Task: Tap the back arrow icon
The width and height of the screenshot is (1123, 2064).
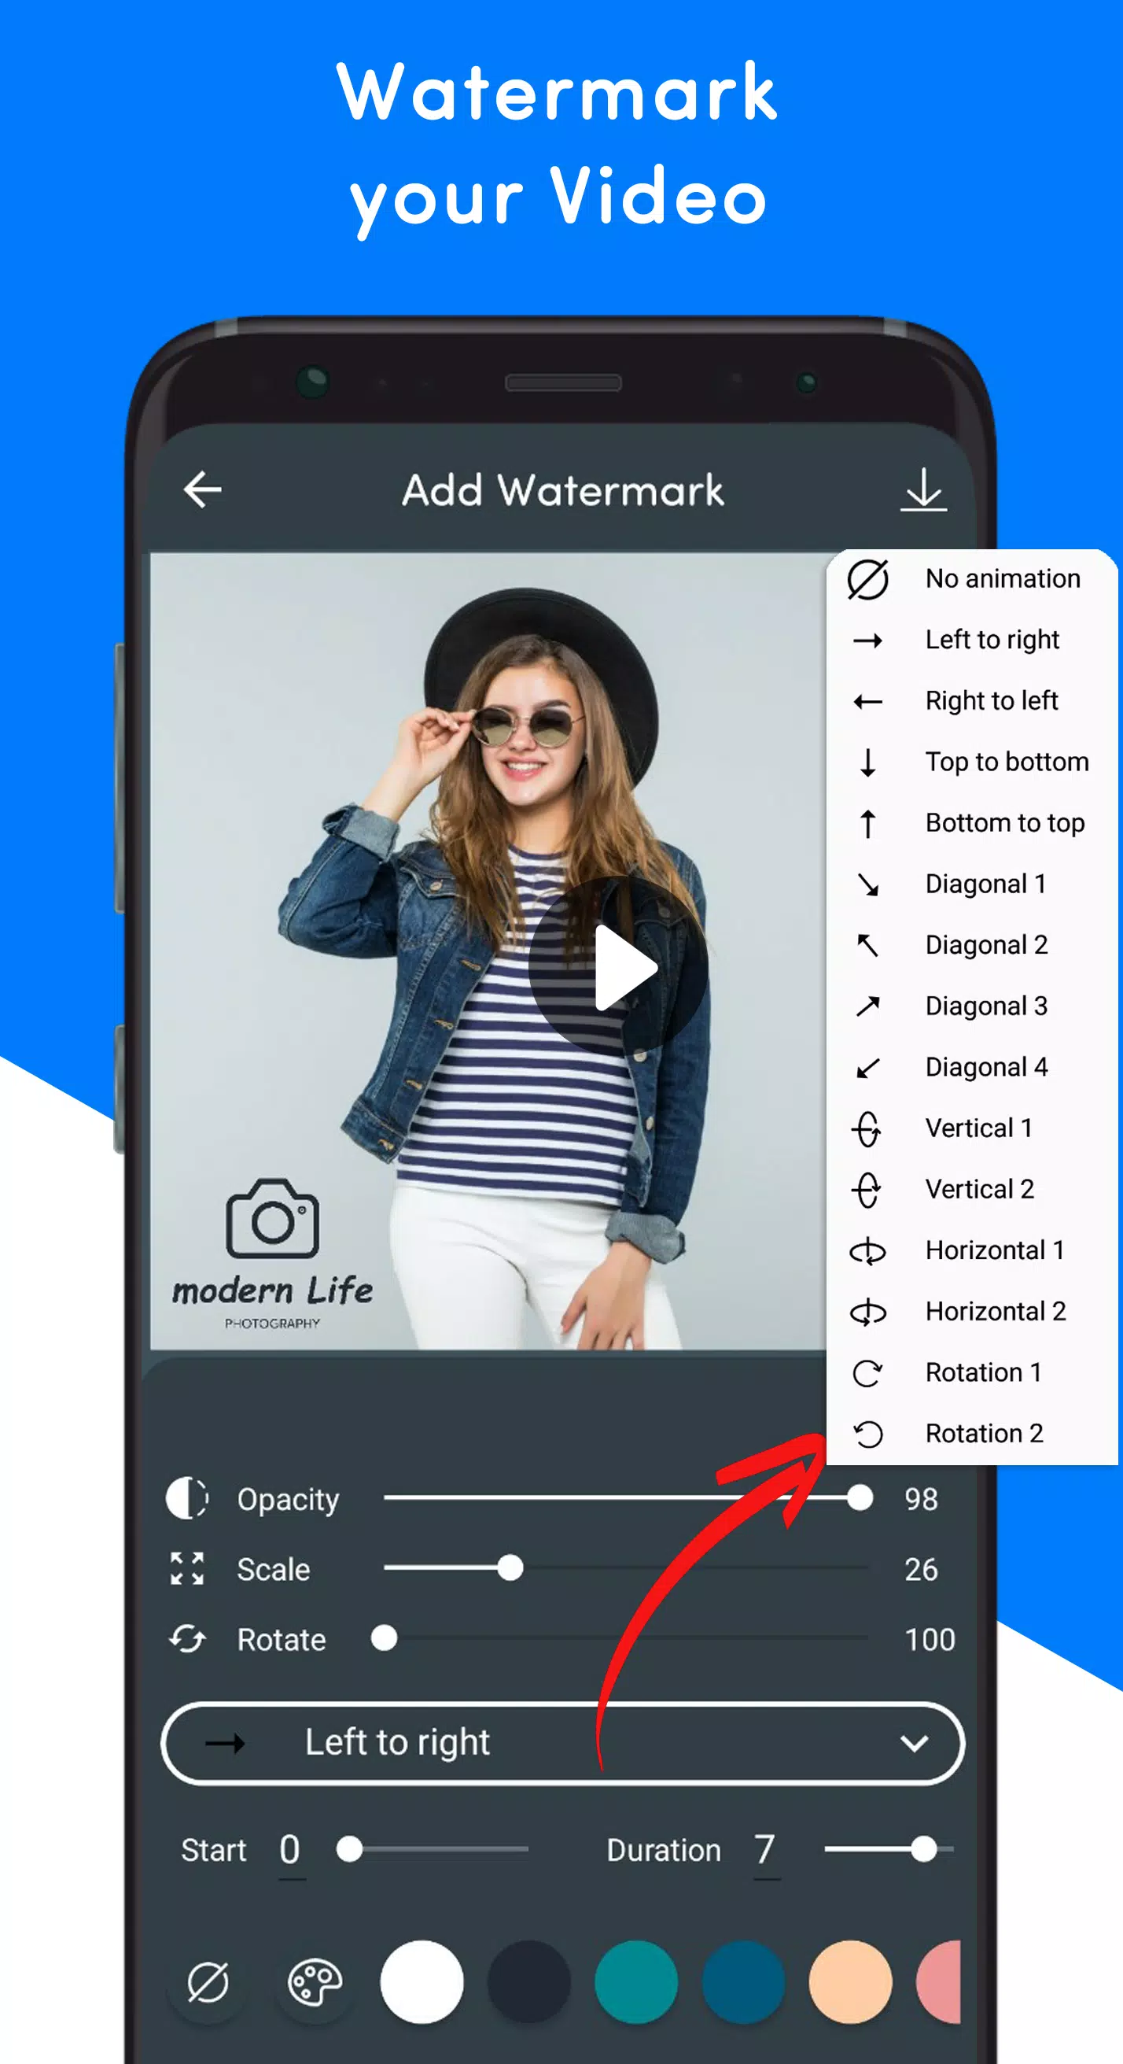Action: point(203,490)
